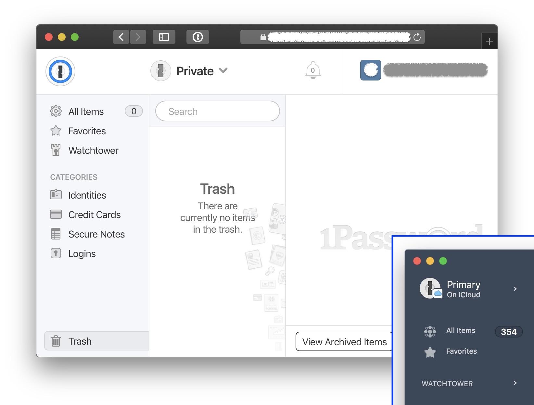
Task: Go back with Safari's back arrow
Action: point(121,37)
